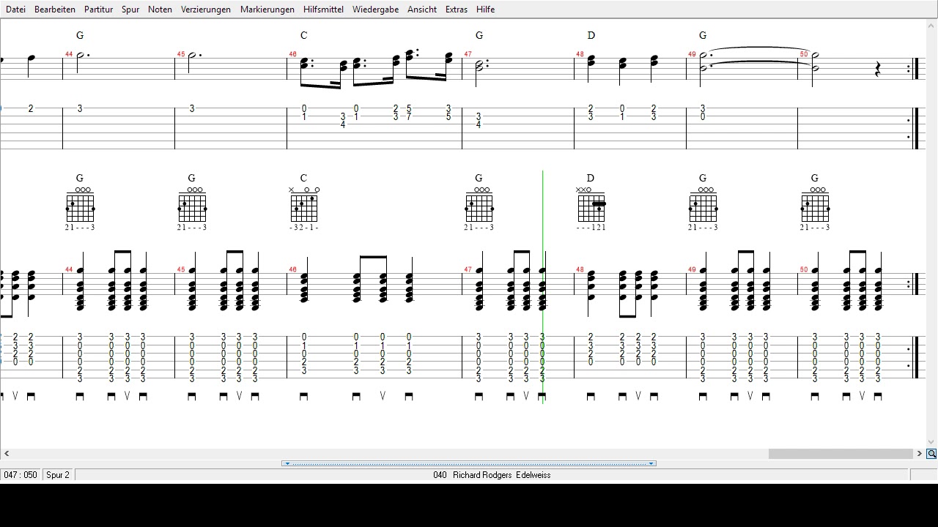938x527 pixels.
Task: Open the Noten menu
Action: (x=160, y=10)
